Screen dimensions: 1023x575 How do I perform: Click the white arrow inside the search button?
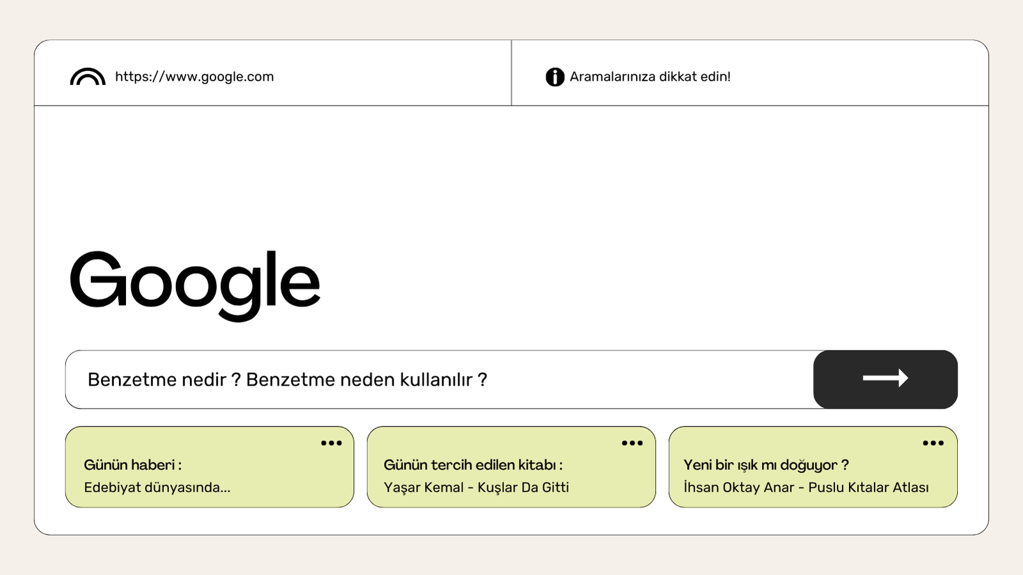coord(885,379)
